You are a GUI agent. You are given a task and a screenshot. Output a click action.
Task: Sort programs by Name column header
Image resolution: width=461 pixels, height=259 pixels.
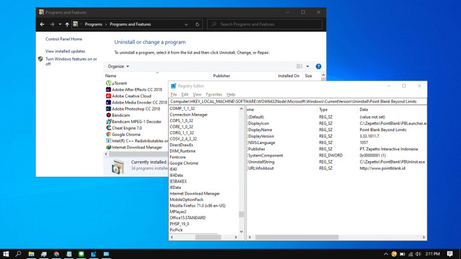(157, 76)
